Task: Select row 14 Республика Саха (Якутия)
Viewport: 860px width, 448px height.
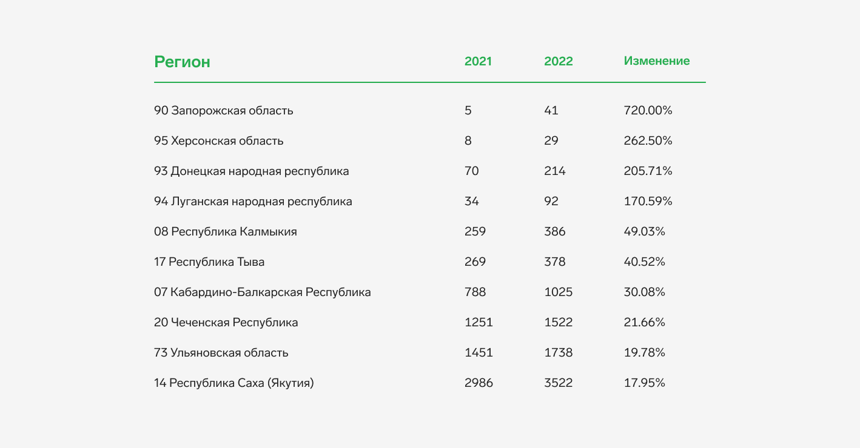Action: pyautogui.click(x=429, y=383)
